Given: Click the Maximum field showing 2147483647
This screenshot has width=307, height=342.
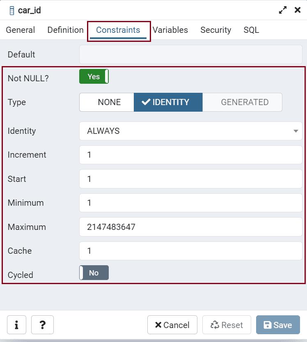Looking at the screenshot, I should pyautogui.click(x=191, y=227).
